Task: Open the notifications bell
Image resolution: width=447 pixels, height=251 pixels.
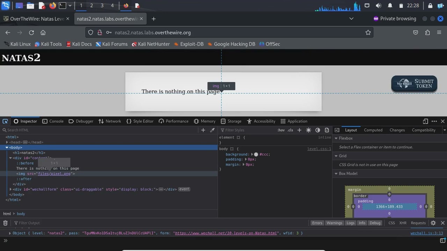Action: [x=390, y=6]
